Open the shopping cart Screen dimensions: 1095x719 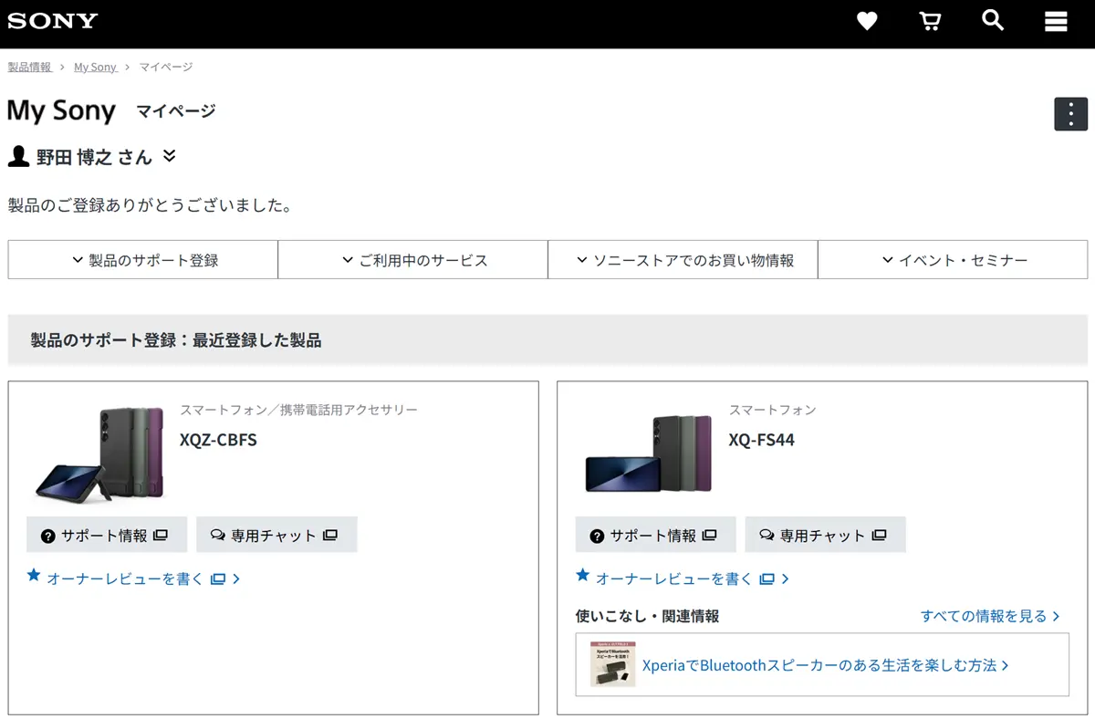(930, 21)
